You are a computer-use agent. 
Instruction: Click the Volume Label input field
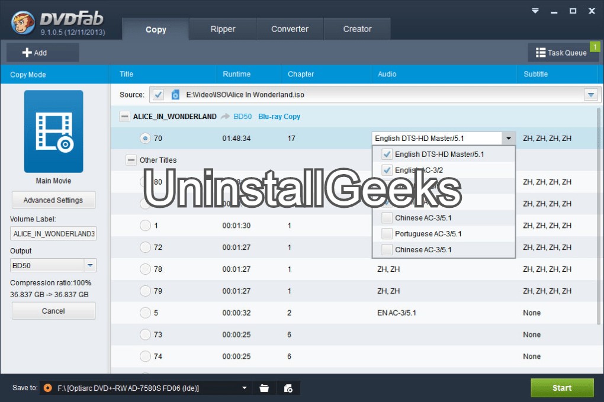pyautogui.click(x=53, y=233)
